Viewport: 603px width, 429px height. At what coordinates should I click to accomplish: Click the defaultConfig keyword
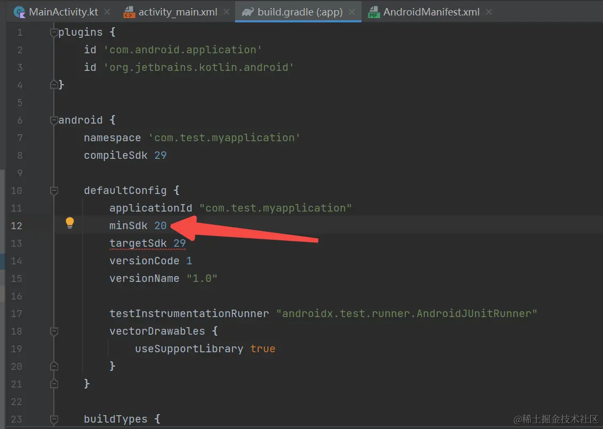point(125,190)
